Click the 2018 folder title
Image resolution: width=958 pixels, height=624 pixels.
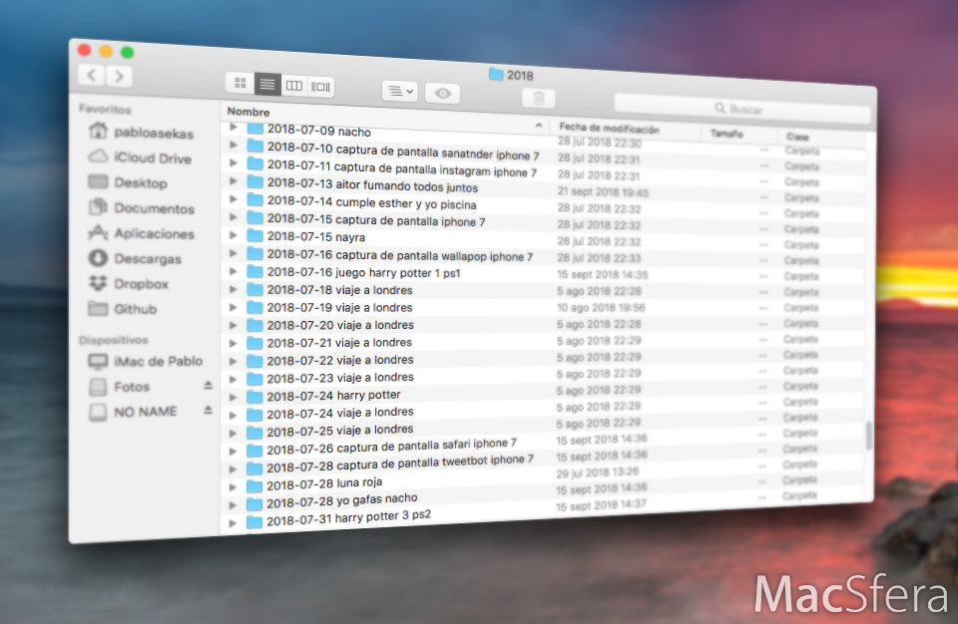coord(511,75)
